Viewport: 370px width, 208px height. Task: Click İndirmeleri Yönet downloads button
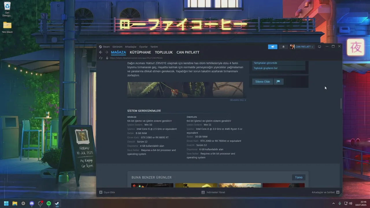(x=213, y=192)
